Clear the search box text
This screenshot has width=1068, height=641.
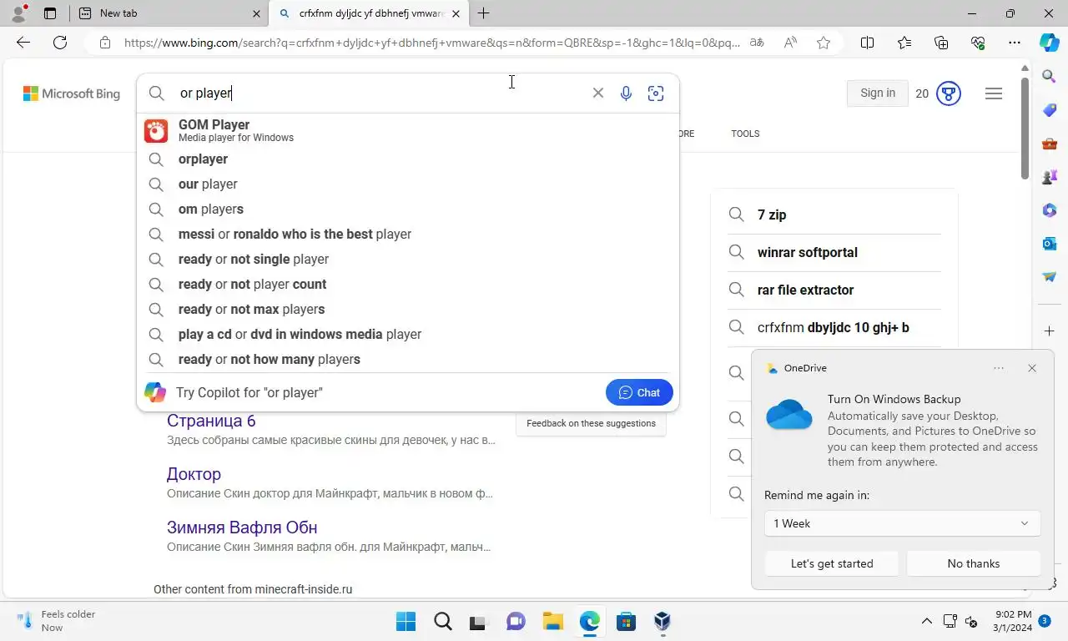pos(597,93)
